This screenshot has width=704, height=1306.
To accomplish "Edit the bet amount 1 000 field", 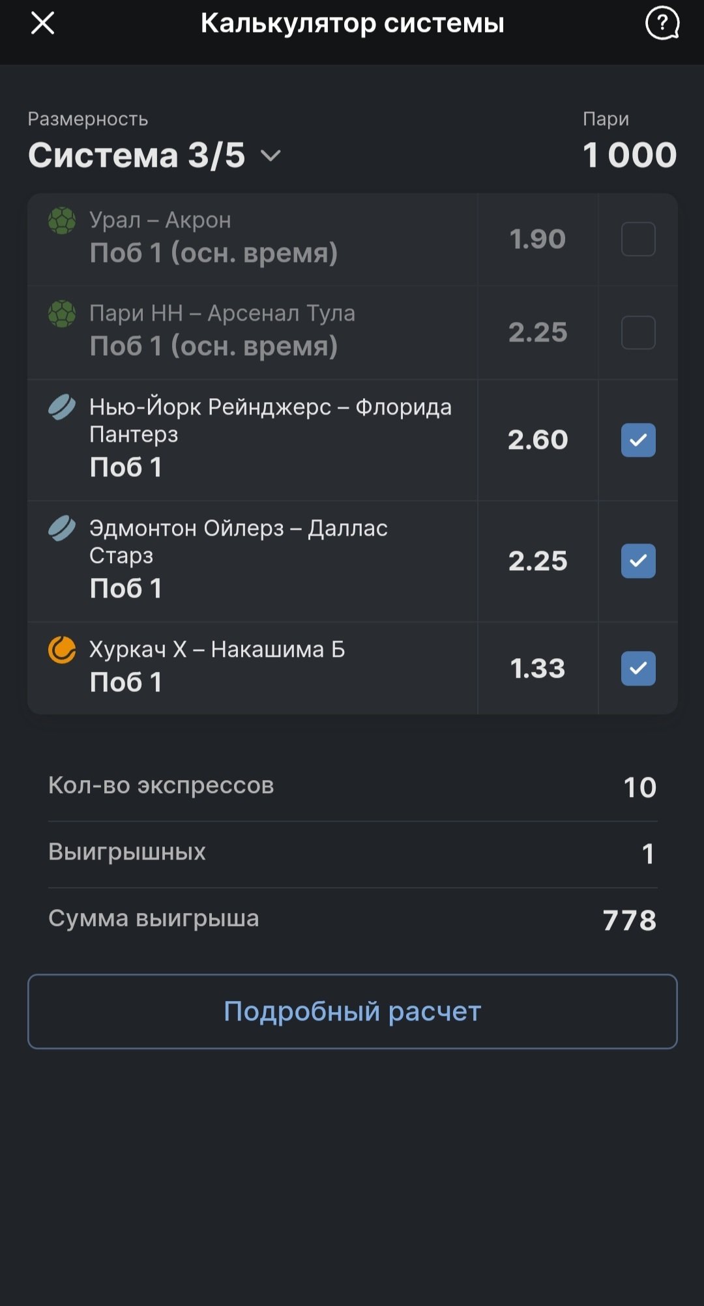I will 629,155.
